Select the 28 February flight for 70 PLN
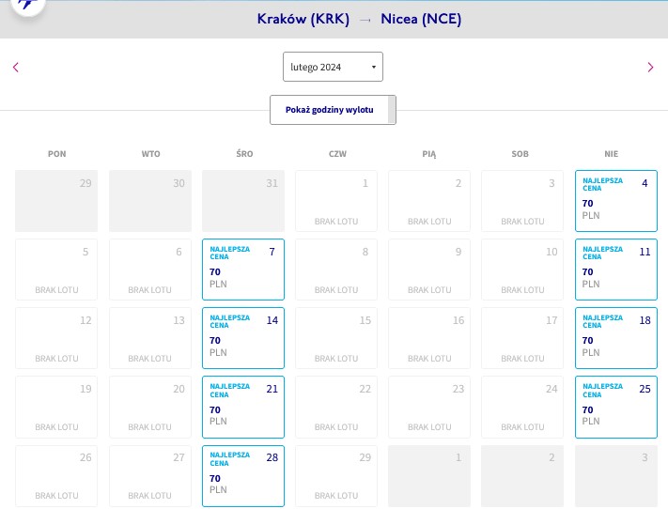Viewport: 668px width, 509px height. tap(243, 476)
